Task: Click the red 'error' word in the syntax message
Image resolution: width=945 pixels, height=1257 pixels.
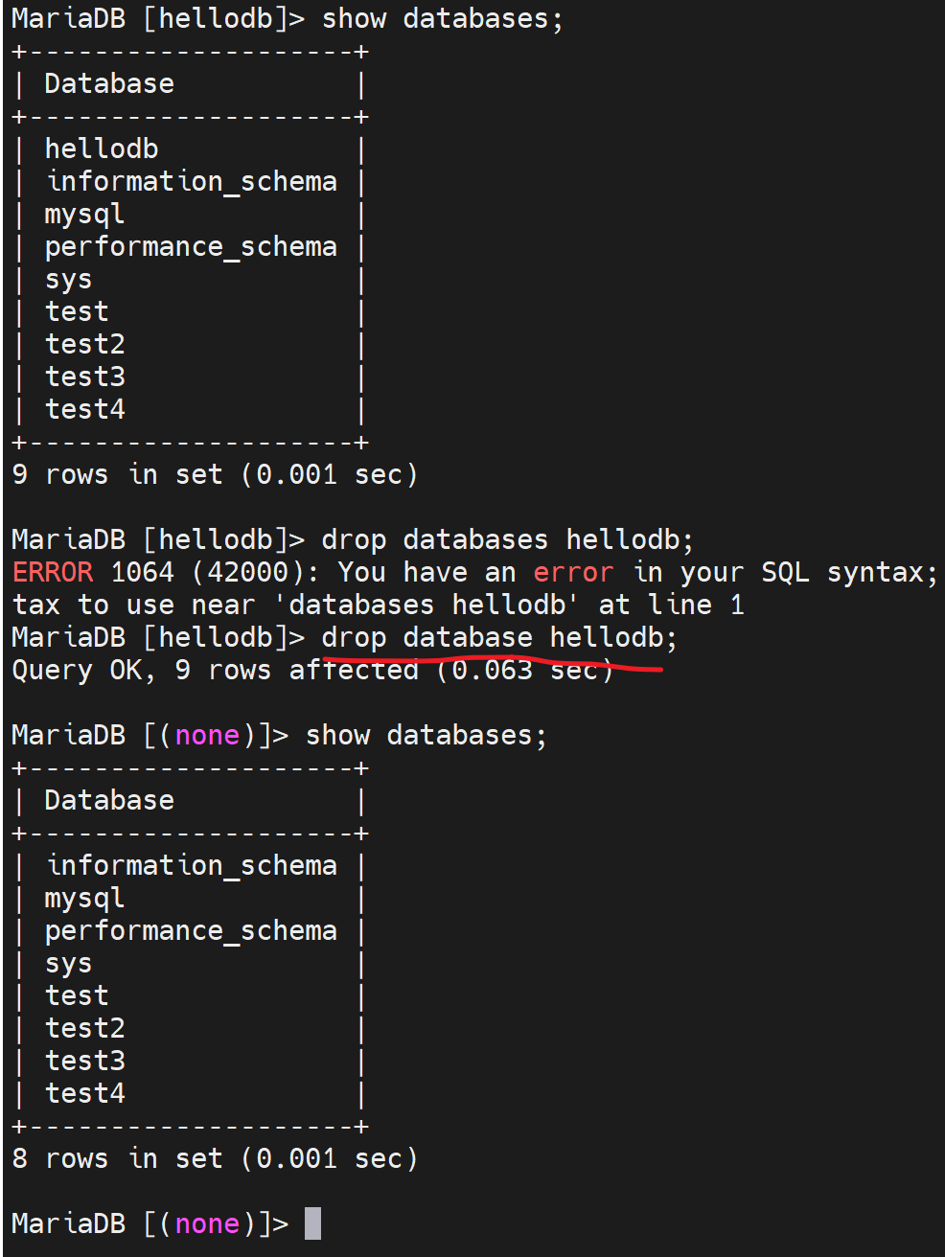Action: pos(573,572)
